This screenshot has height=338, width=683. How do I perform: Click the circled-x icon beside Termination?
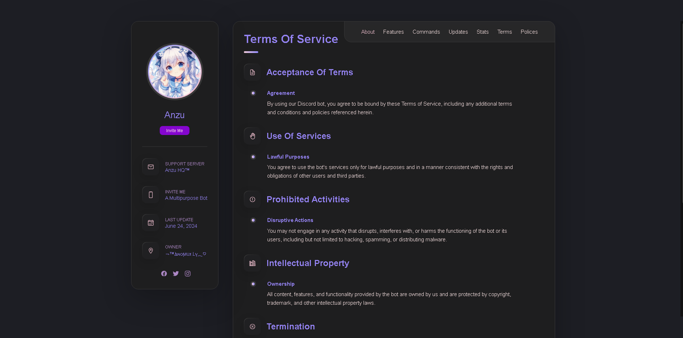coord(252,326)
